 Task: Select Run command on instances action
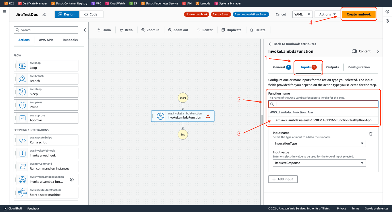click(46, 166)
